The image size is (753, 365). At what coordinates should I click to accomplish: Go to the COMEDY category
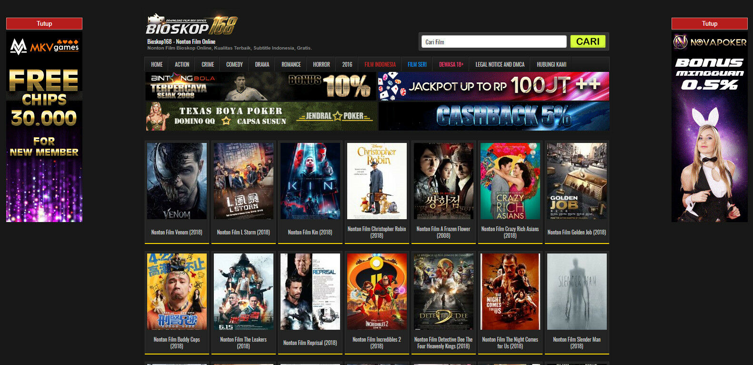[234, 64]
